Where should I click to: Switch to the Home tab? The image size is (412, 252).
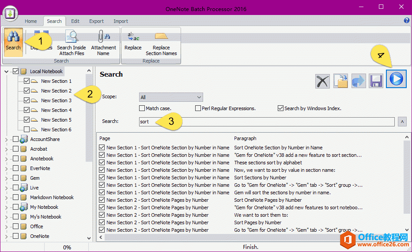[31, 21]
